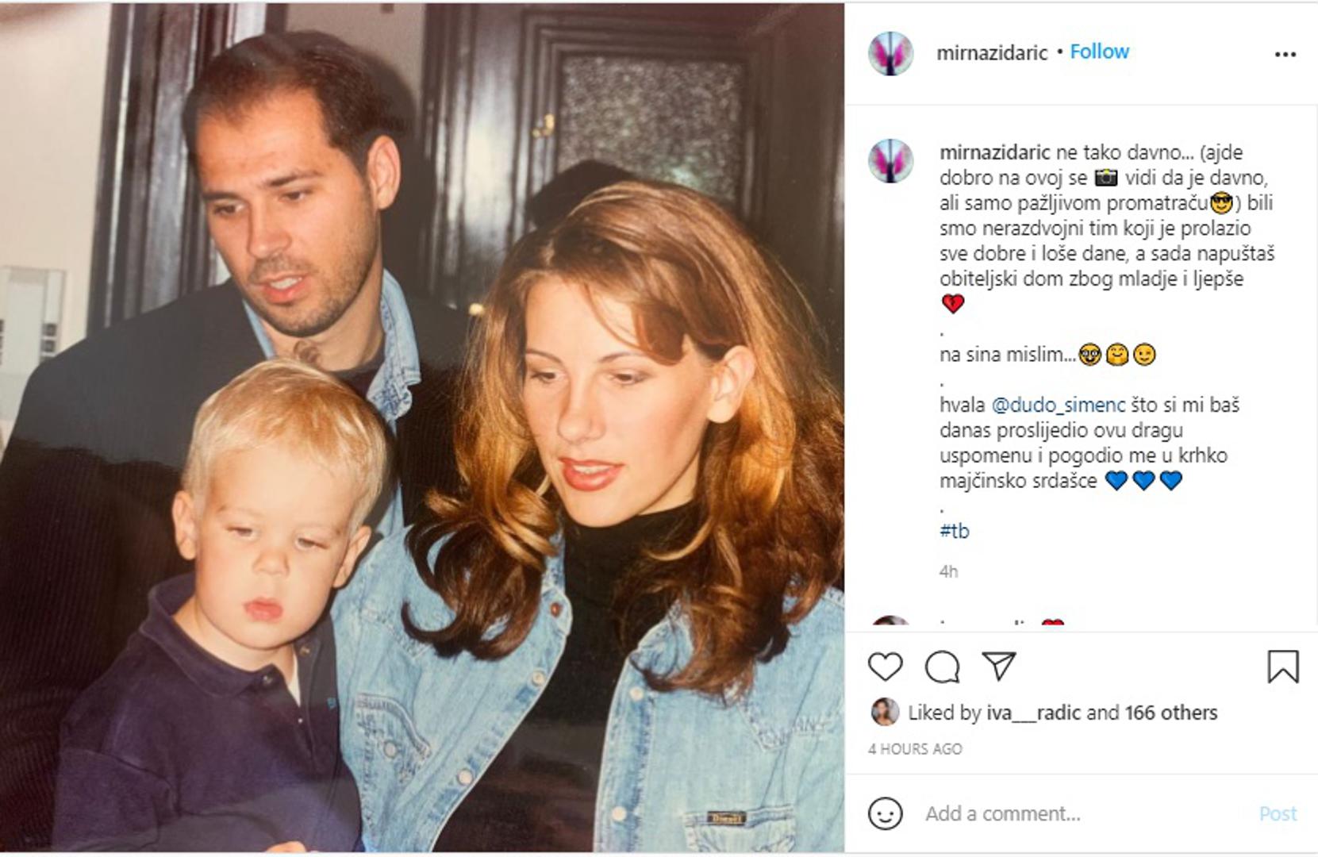Click mirnazidaric profile avatar in header

click(890, 53)
